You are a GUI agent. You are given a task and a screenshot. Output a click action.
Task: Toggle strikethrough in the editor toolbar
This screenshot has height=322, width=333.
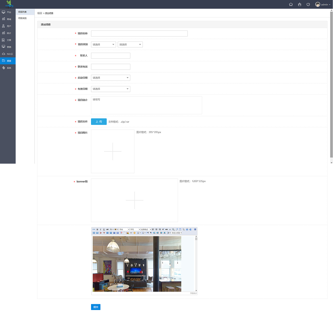click(107, 229)
